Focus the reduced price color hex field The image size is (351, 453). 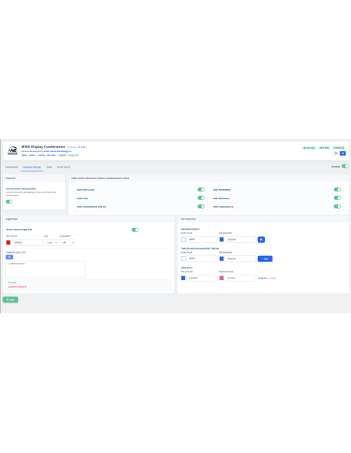pyautogui.click(x=241, y=278)
